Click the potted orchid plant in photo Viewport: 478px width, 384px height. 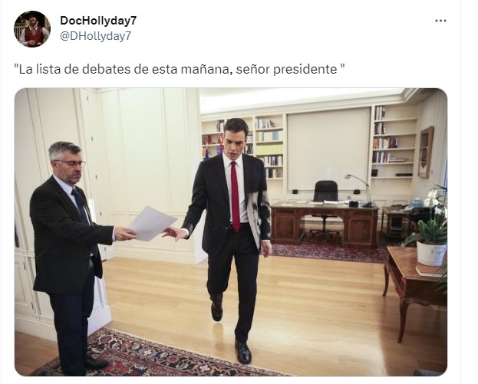[x=430, y=227]
